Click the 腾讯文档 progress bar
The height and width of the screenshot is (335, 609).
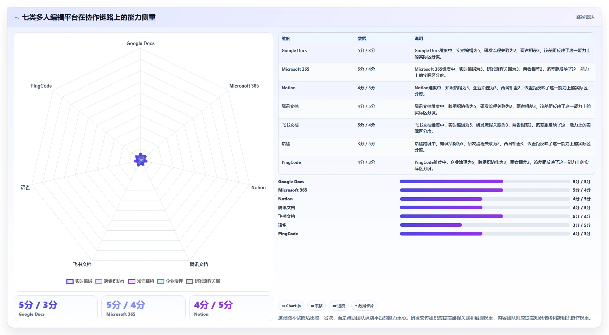pos(485,207)
